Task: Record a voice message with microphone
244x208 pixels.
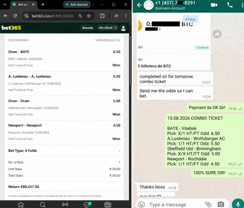Action: [x=238, y=204]
